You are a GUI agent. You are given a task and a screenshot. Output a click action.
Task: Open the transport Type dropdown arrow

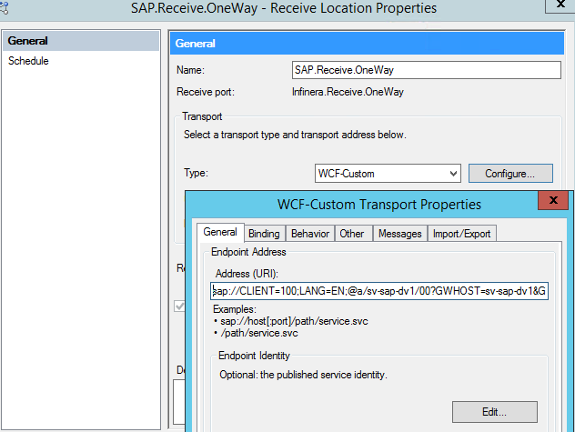pos(453,174)
